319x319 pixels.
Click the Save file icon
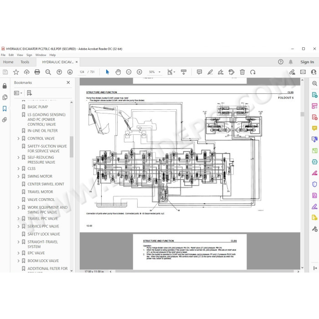(x=5, y=72)
